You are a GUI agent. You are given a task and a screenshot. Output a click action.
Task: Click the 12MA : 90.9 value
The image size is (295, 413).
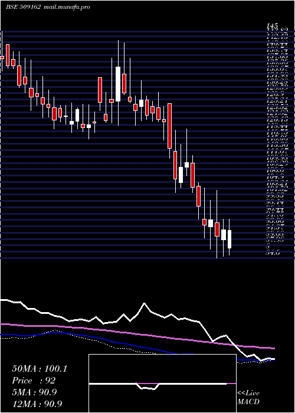coord(37,404)
